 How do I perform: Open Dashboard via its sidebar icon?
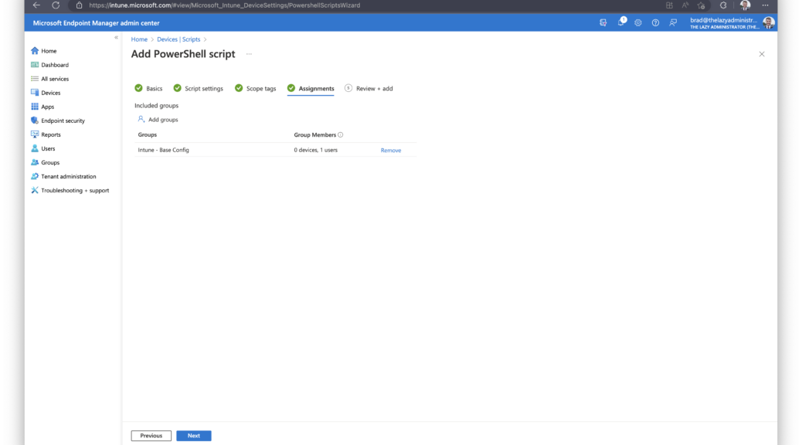pos(35,65)
